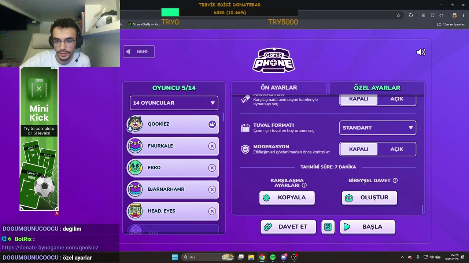Open Task View on the taskbar
Screen dimensions: 469x263
pyautogui.click(x=241, y=257)
